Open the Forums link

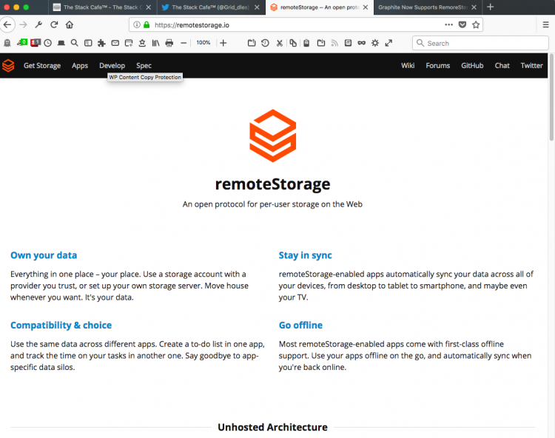tap(438, 65)
